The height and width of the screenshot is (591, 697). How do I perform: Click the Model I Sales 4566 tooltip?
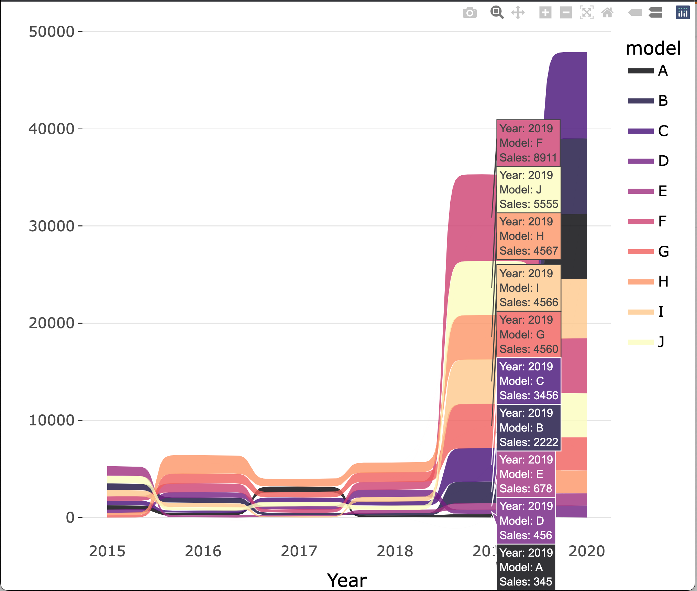pos(529,288)
